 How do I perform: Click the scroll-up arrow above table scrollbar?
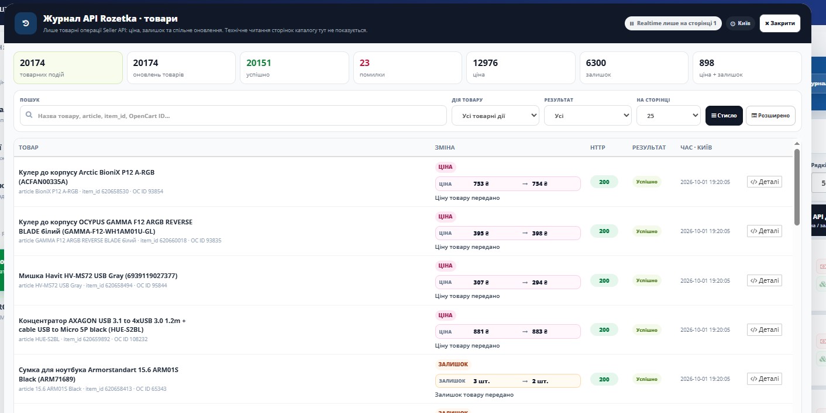pos(797,143)
